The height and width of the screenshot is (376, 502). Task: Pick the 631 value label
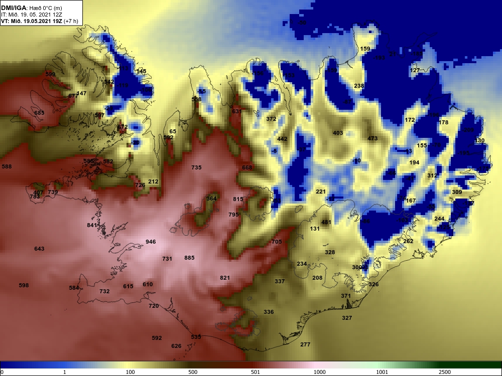pyautogui.click(x=237, y=112)
